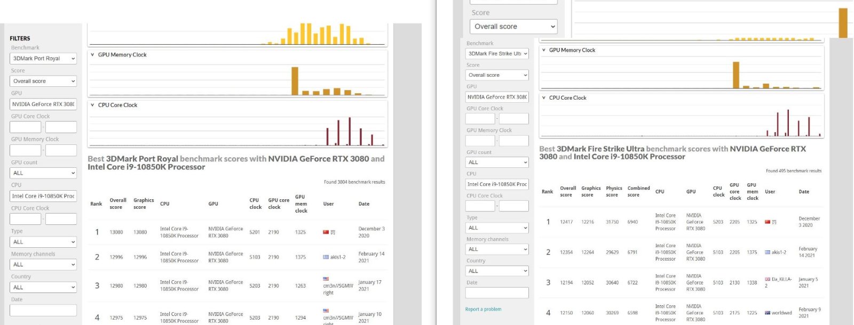This screenshot has width=854, height=325.
Task: Open the Country dropdown on Port Royal page
Action: [x=43, y=287]
